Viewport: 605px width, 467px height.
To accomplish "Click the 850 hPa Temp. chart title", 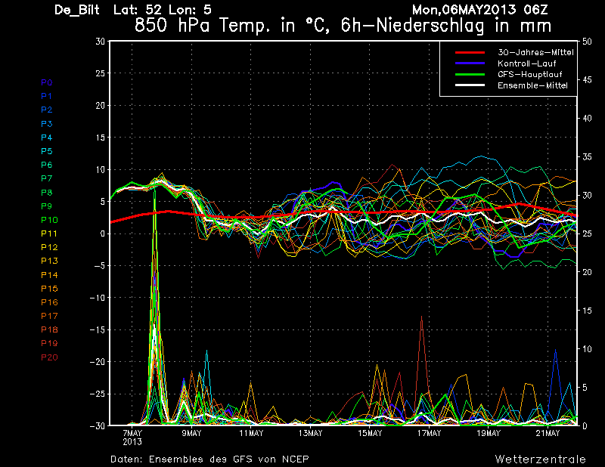I will click(x=343, y=26).
